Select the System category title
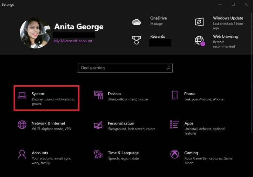Image resolution: width=253 pixels, height=177 pixels. [38, 94]
